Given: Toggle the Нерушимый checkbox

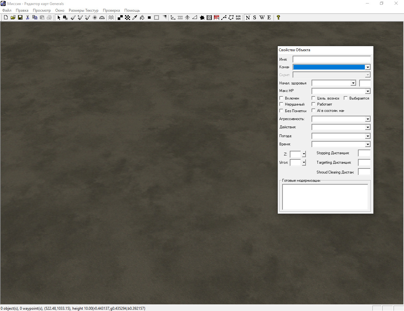Looking at the screenshot, I should [282, 104].
